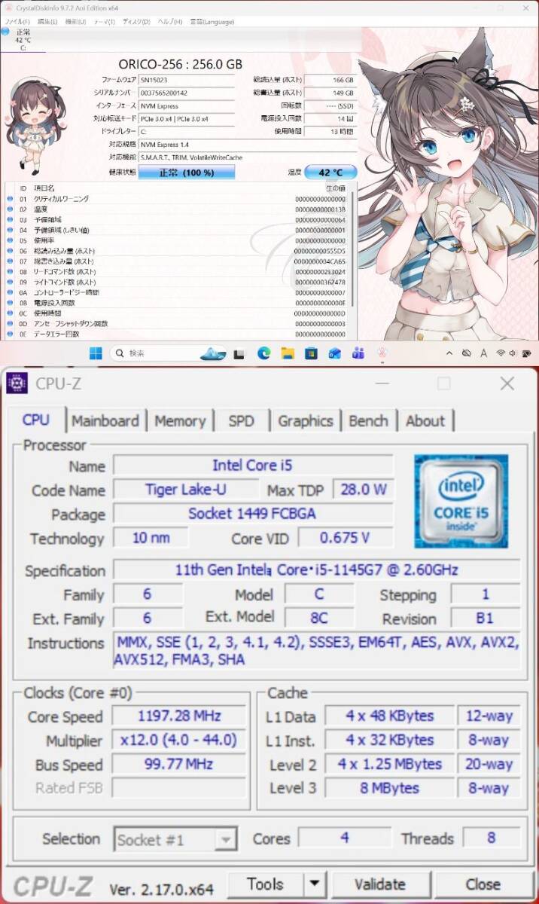
Task: Open the 編集(E) menu
Action: [x=47, y=22]
